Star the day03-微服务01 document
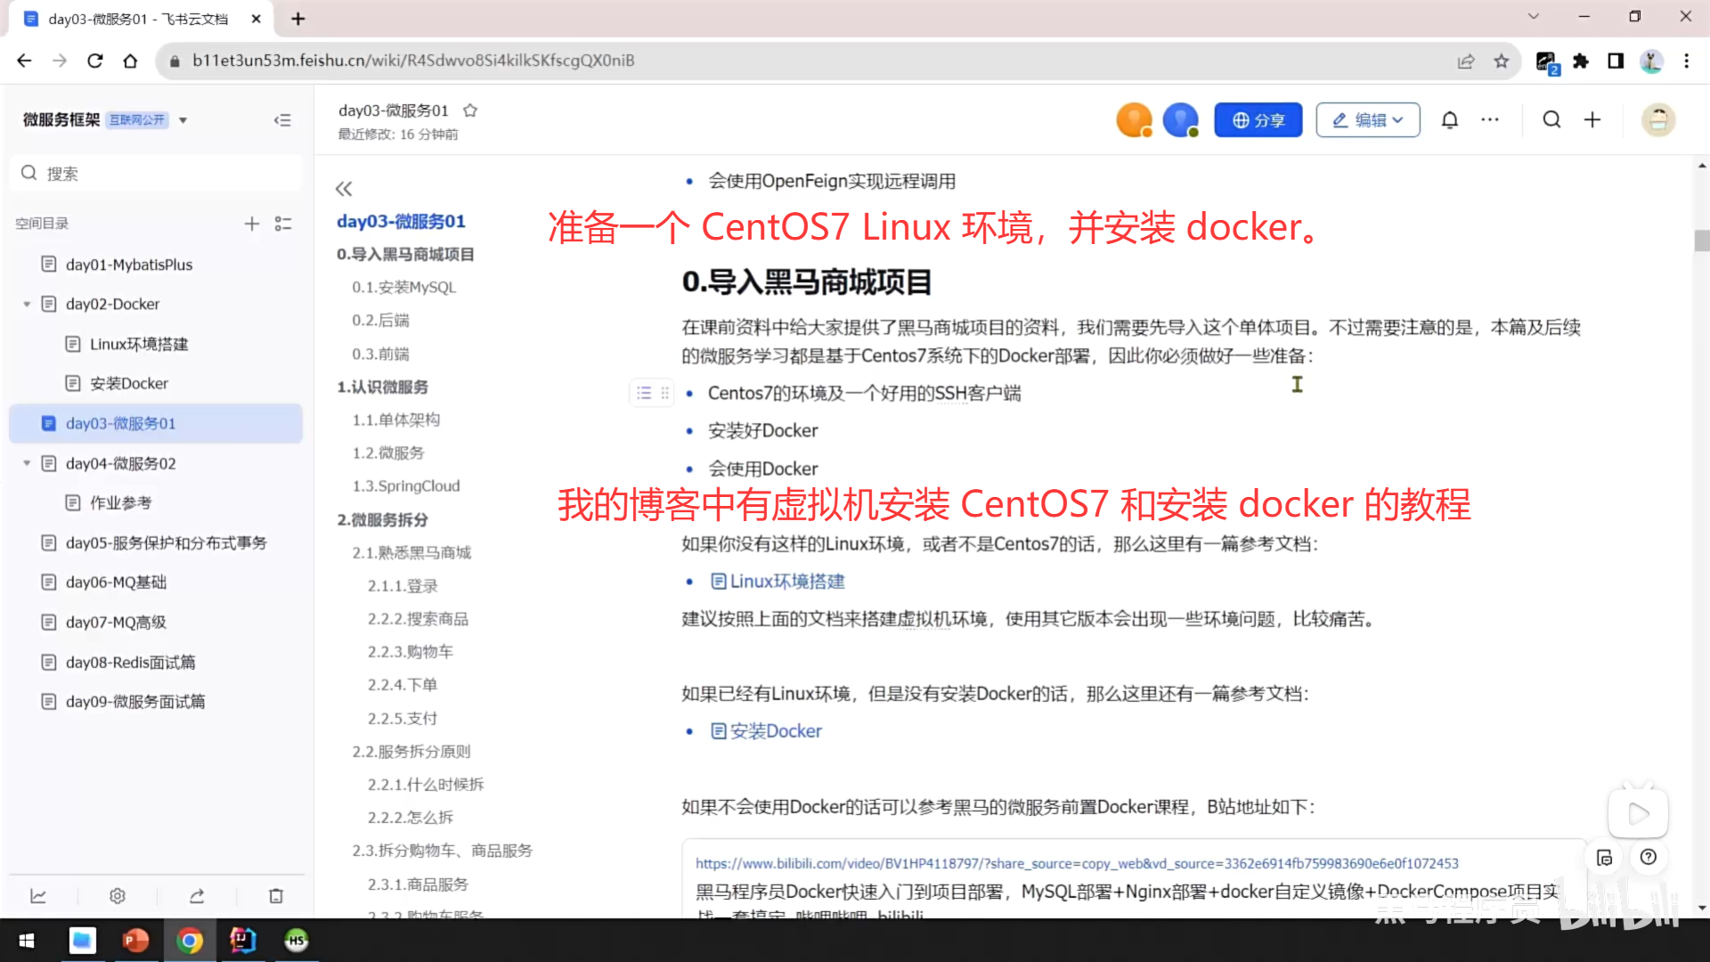 pyautogui.click(x=470, y=110)
